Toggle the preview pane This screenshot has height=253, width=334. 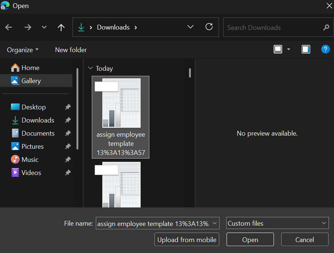306,49
